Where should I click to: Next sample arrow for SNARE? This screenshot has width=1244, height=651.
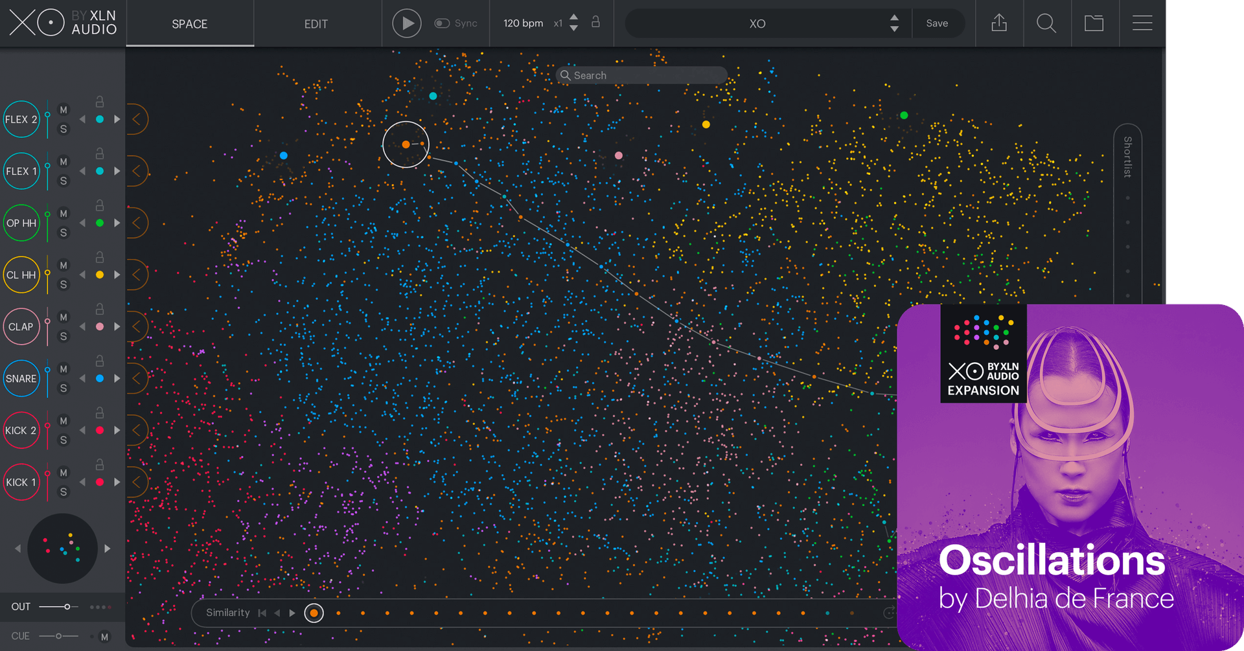[117, 378]
